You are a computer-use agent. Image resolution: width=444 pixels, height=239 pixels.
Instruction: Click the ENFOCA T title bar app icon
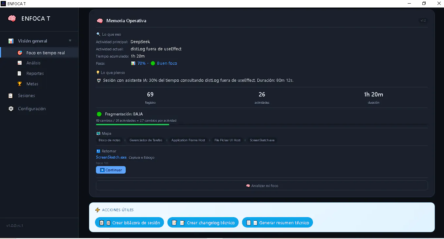pos(4,4)
